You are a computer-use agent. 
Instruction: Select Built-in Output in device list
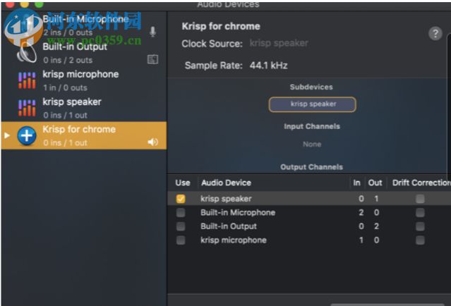pyautogui.click(x=84, y=53)
